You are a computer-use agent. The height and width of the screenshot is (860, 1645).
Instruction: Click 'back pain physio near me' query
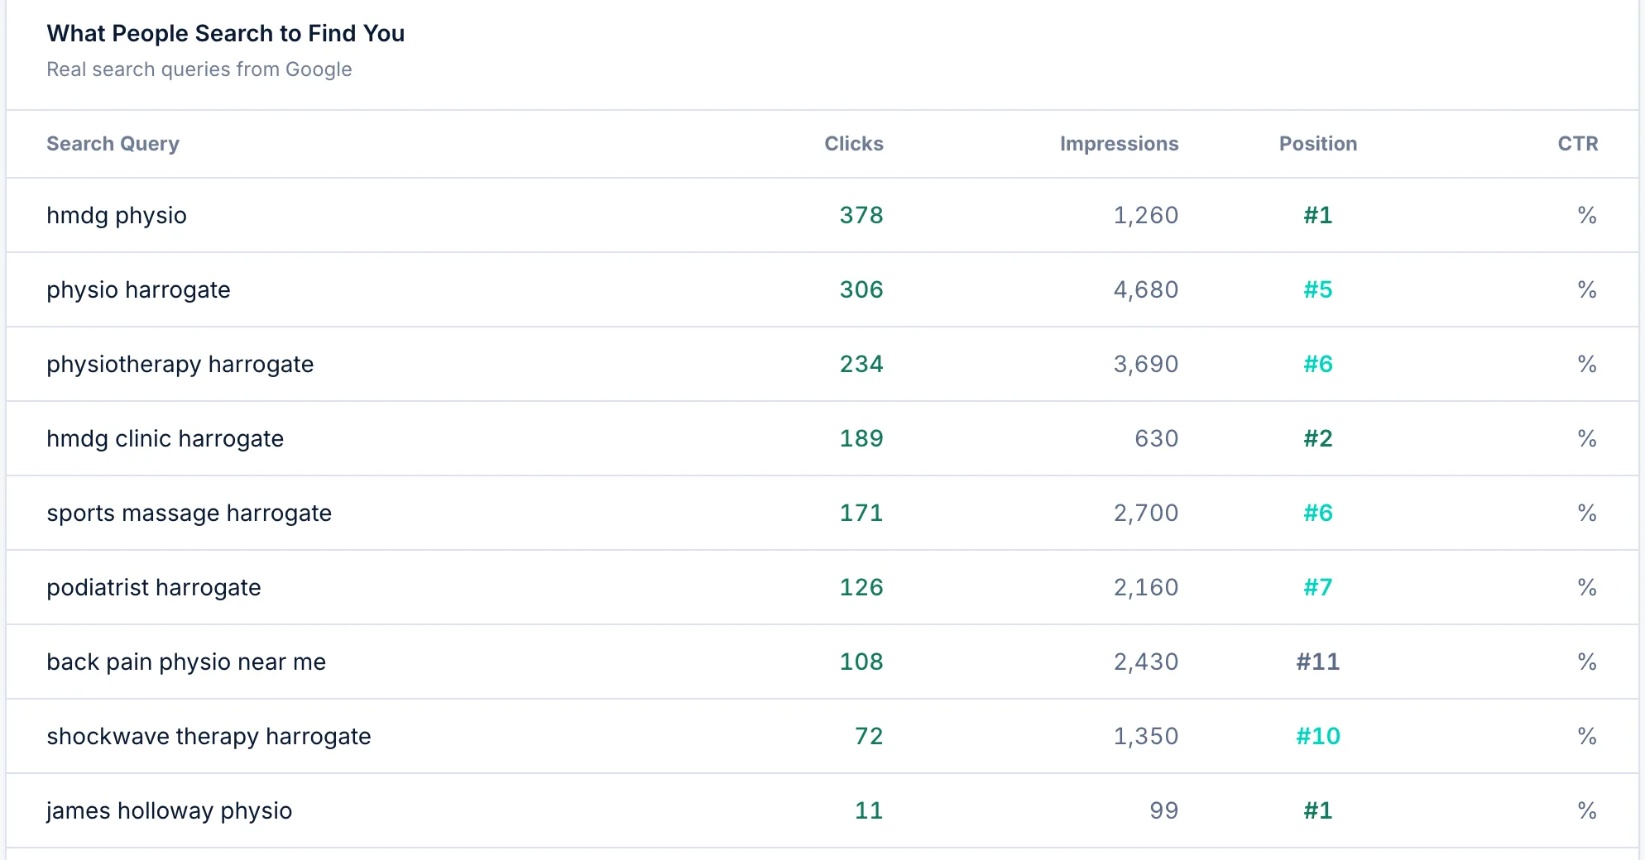186,662
